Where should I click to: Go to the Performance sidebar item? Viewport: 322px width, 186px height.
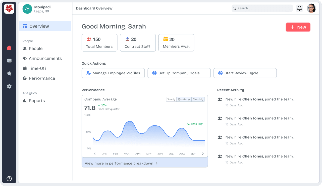(39, 78)
